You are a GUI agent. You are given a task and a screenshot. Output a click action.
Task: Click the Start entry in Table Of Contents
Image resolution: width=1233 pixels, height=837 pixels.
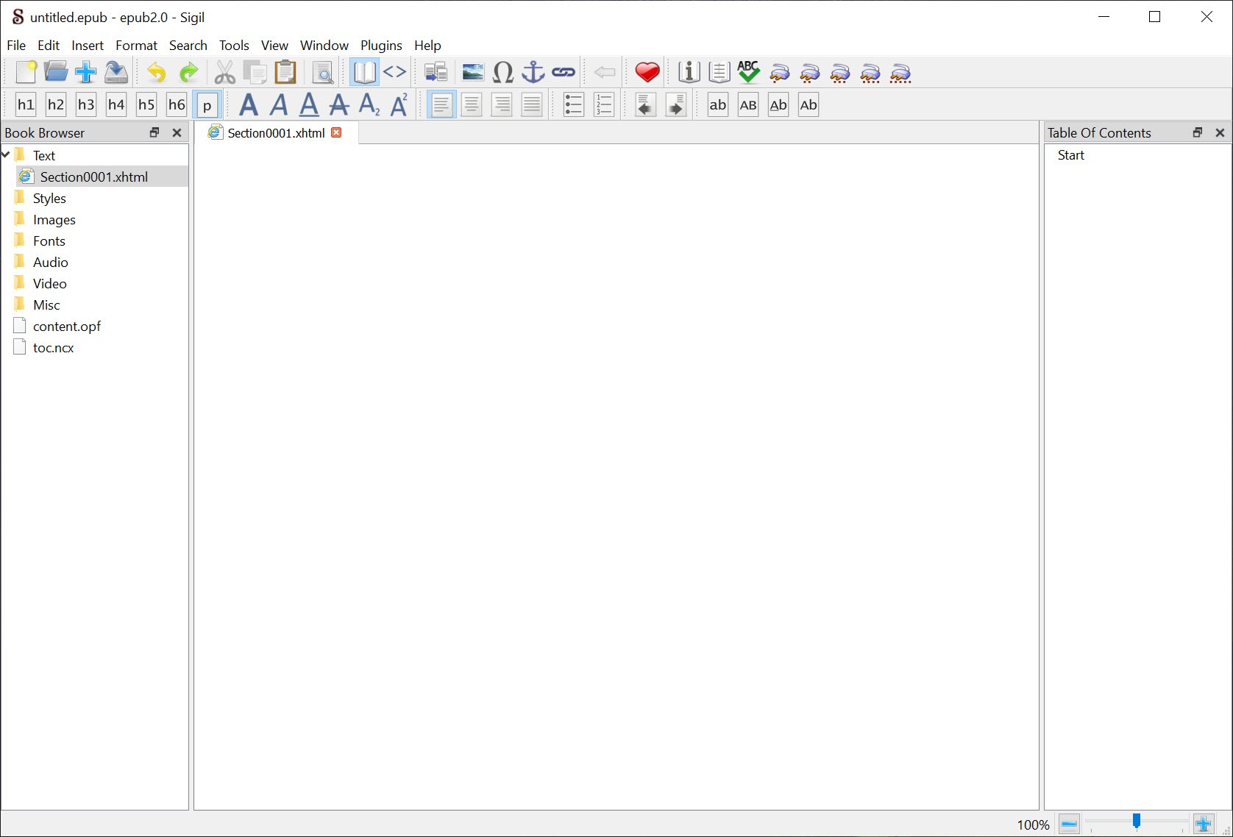pyautogui.click(x=1070, y=155)
